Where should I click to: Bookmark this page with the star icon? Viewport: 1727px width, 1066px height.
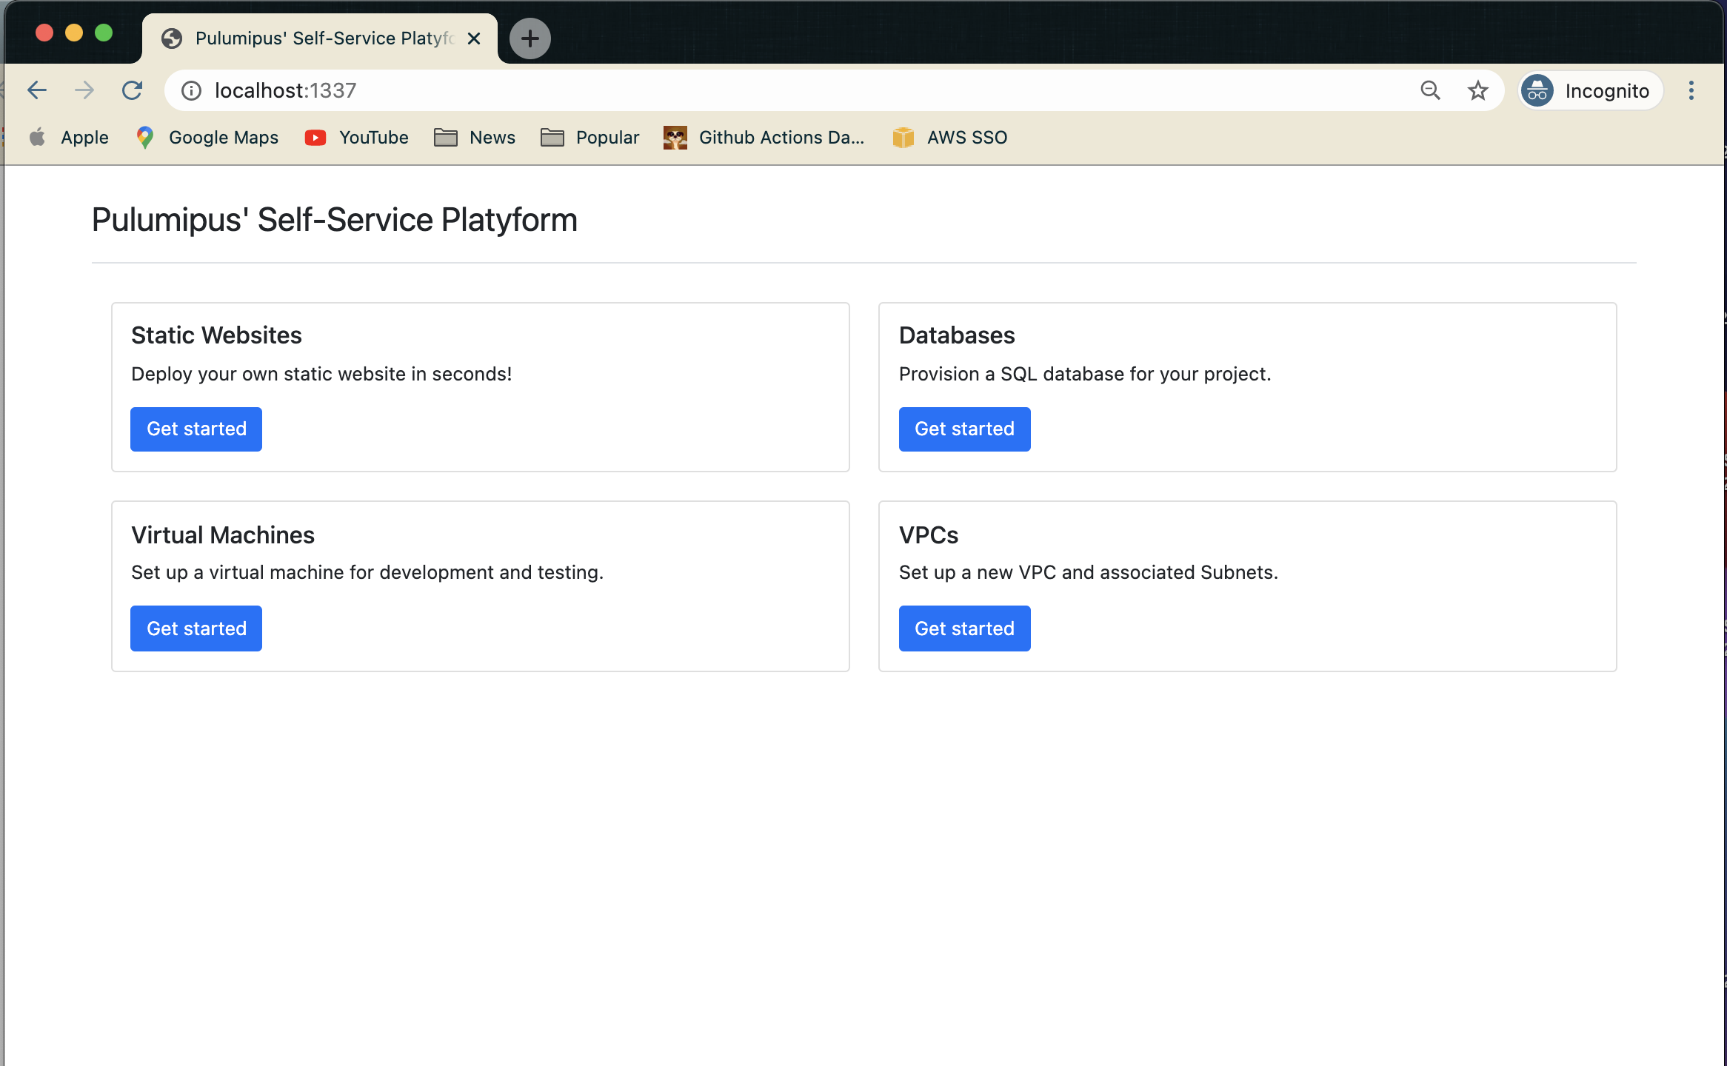coord(1478,90)
